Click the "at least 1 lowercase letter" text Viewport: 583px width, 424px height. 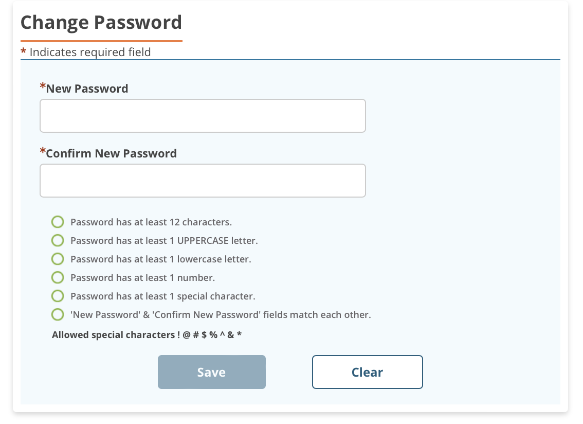(160, 259)
